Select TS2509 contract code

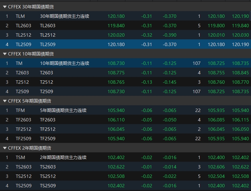coord(24,186)
